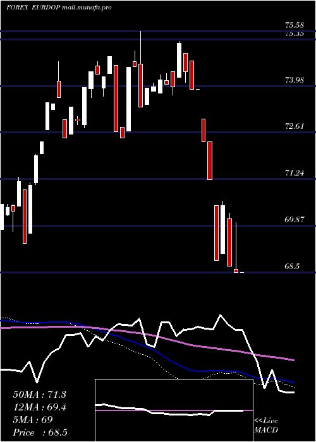Click the mail.munafa.pro watermark text

[86, 8]
